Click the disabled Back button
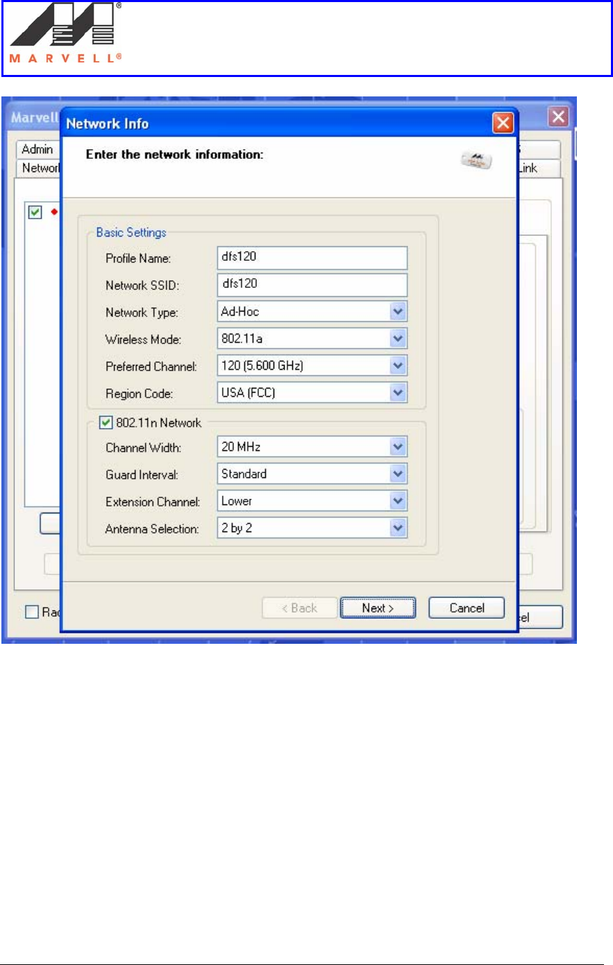Screen dimensions: 613x965 [x=299, y=608]
